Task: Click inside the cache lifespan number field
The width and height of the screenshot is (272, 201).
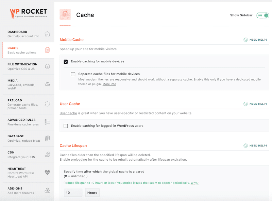Action: pos(73,193)
